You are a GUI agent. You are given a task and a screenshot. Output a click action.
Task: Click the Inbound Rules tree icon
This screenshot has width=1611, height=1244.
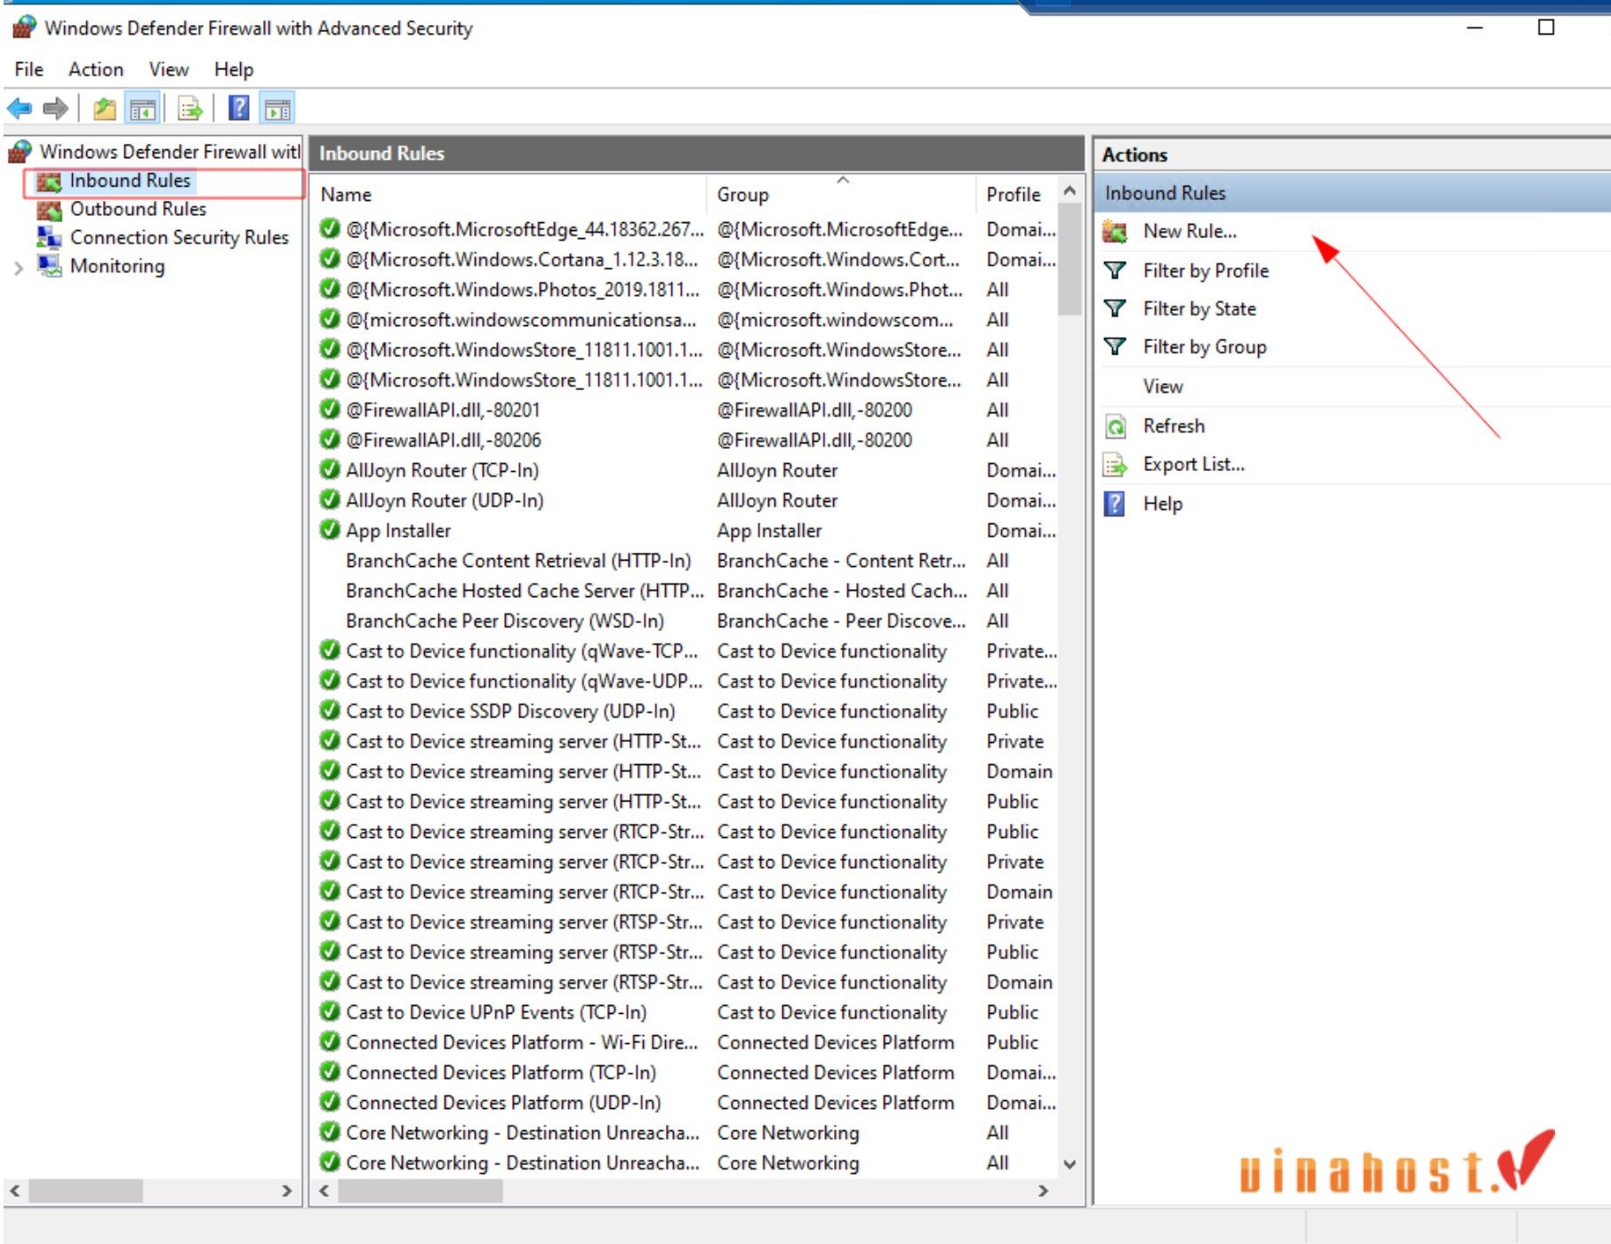click(x=49, y=181)
